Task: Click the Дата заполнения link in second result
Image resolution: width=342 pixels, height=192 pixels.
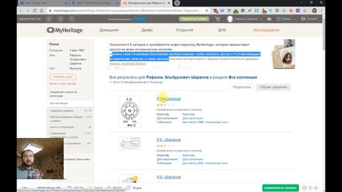Action: tap(192, 159)
